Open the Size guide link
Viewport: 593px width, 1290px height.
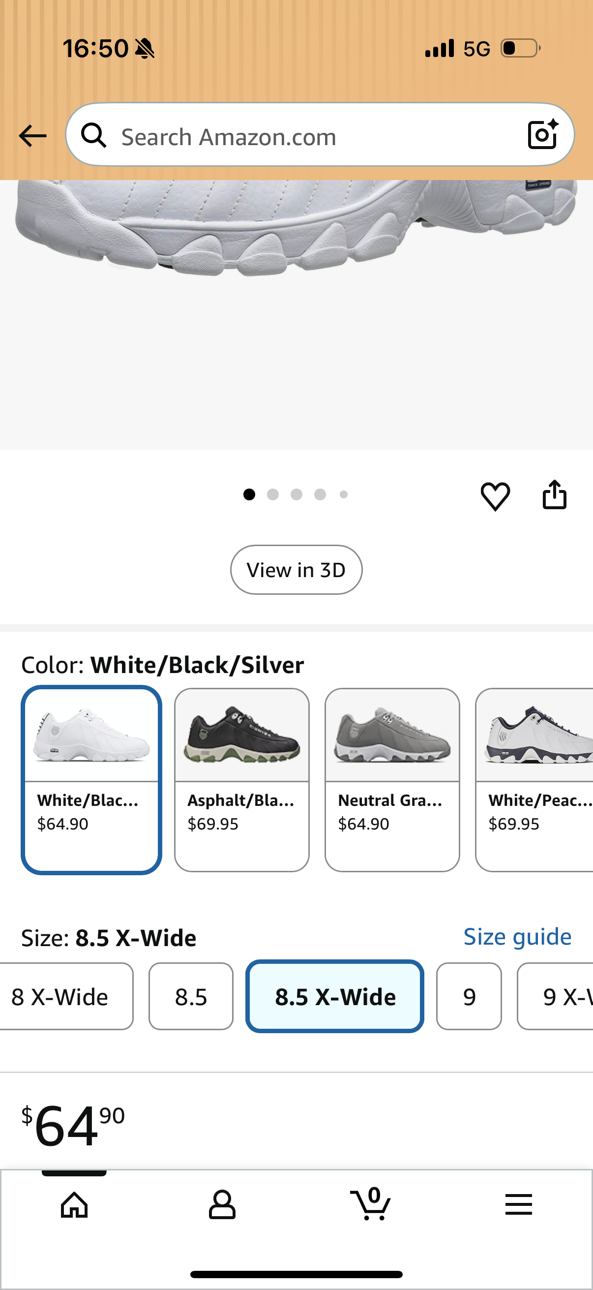click(517, 936)
